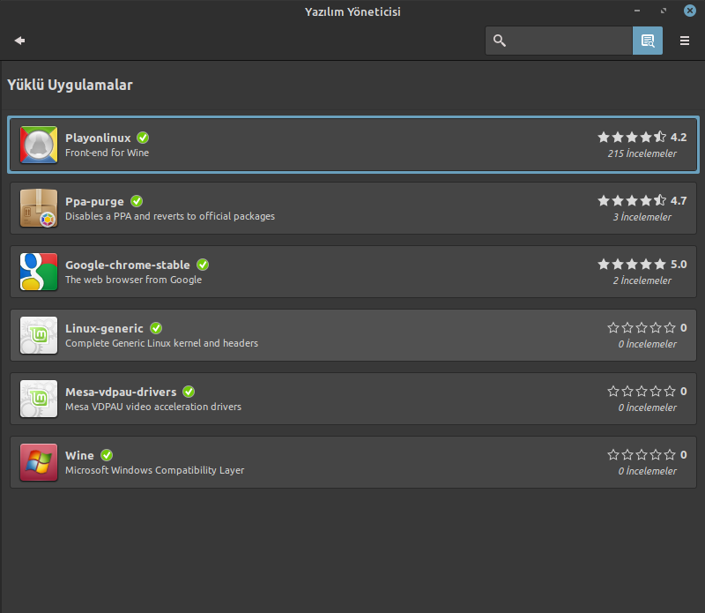Click 'Mesa VDPAU video acceleration drivers' text
This screenshot has height=613, width=705.
[153, 407]
